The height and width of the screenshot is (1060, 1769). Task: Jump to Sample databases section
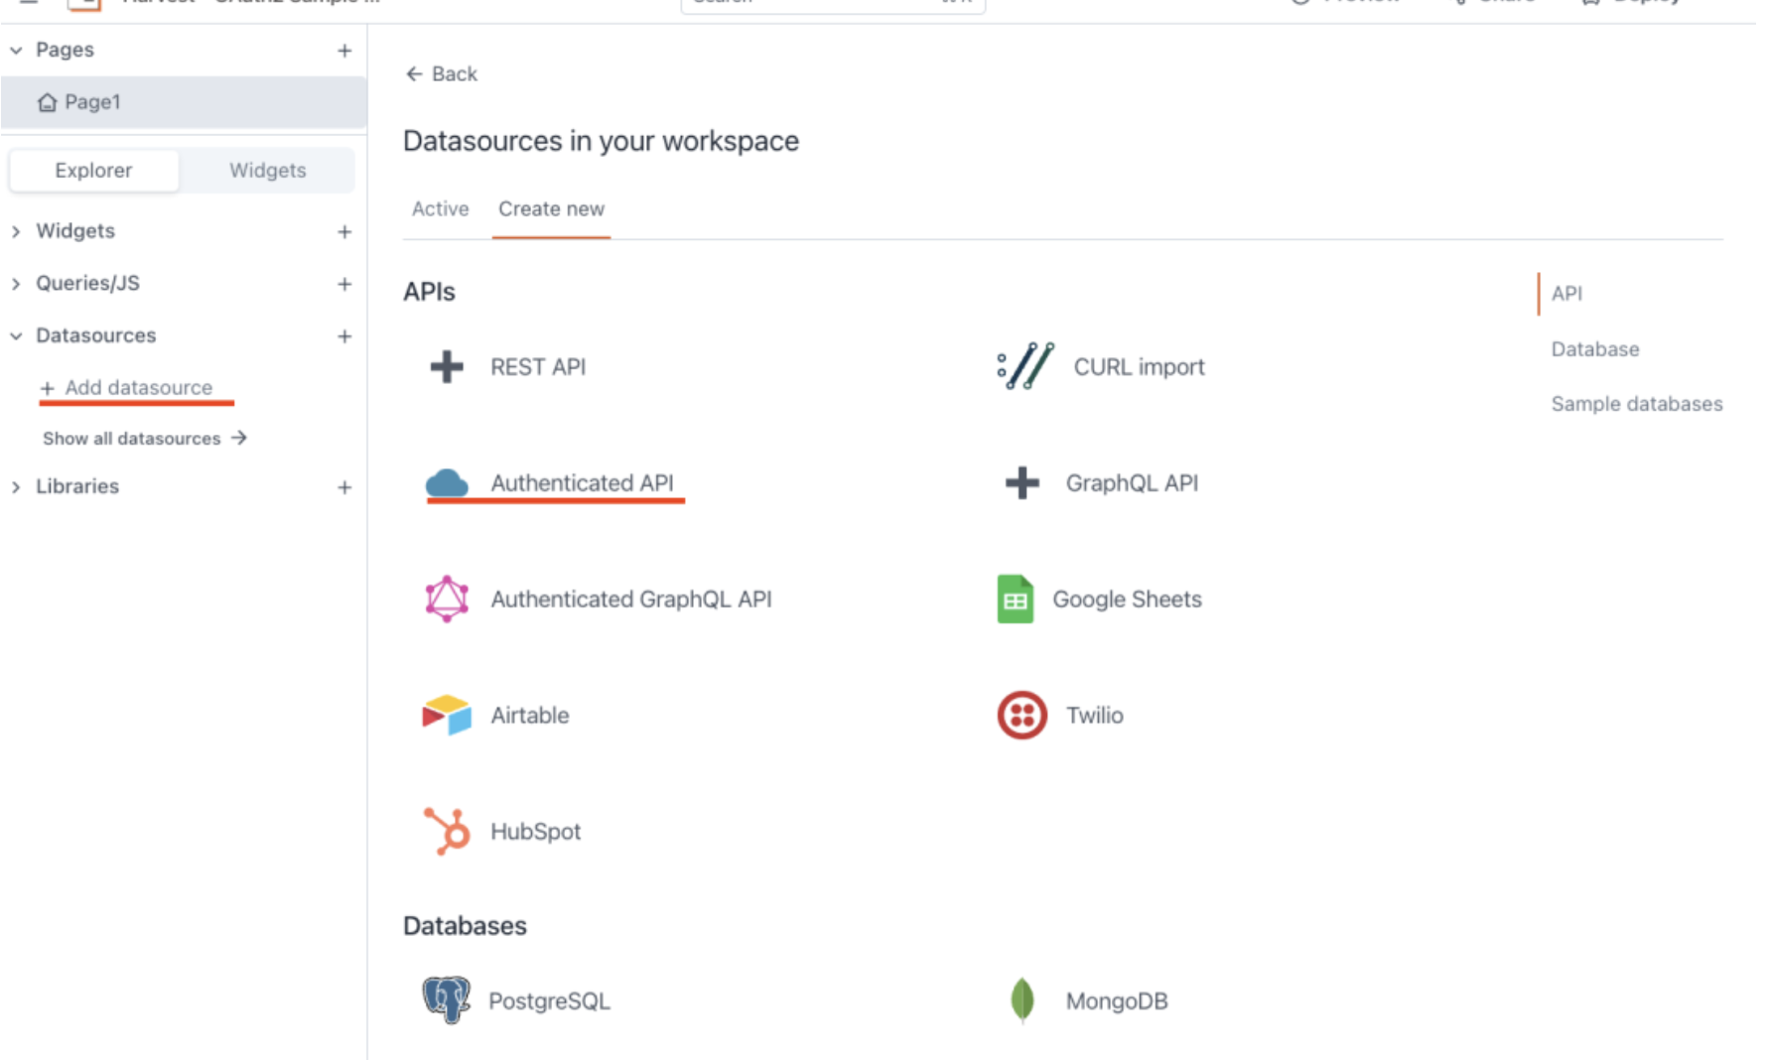(1636, 404)
